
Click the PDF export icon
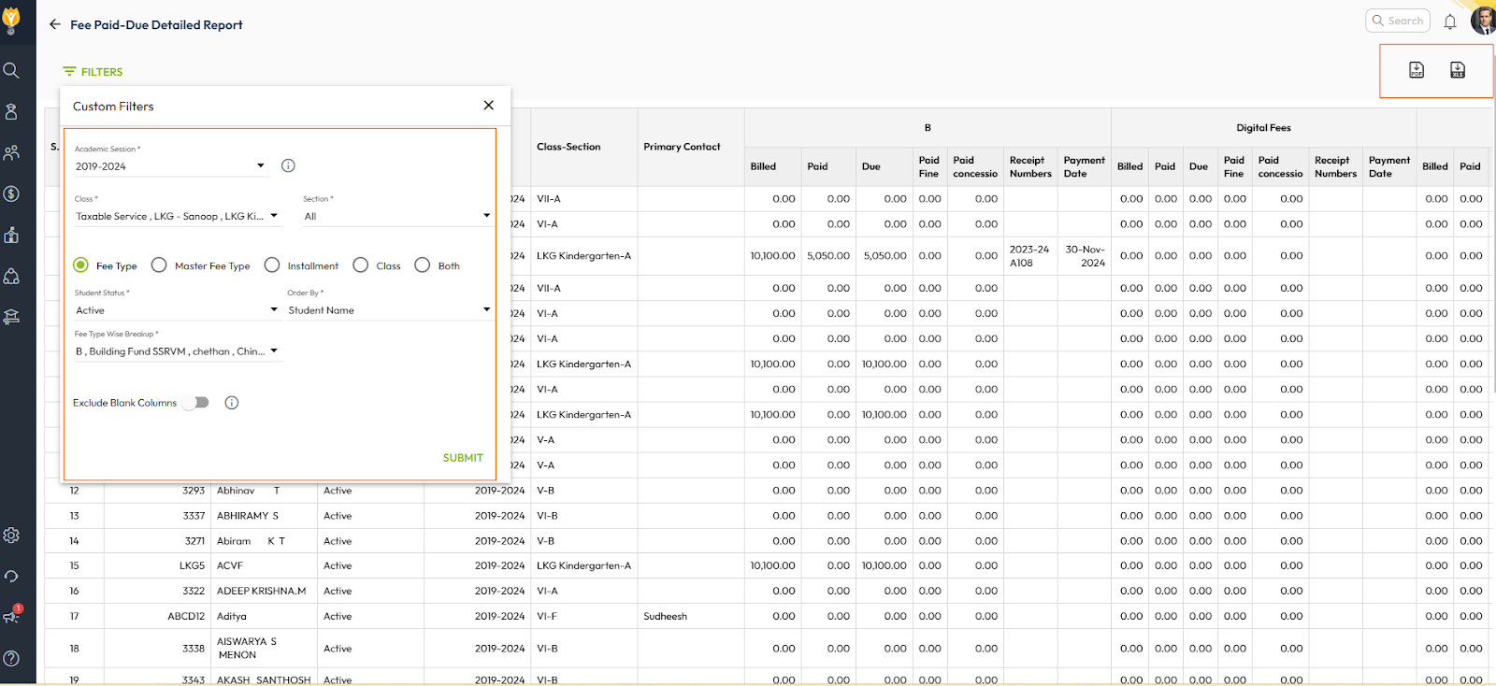pos(1417,70)
